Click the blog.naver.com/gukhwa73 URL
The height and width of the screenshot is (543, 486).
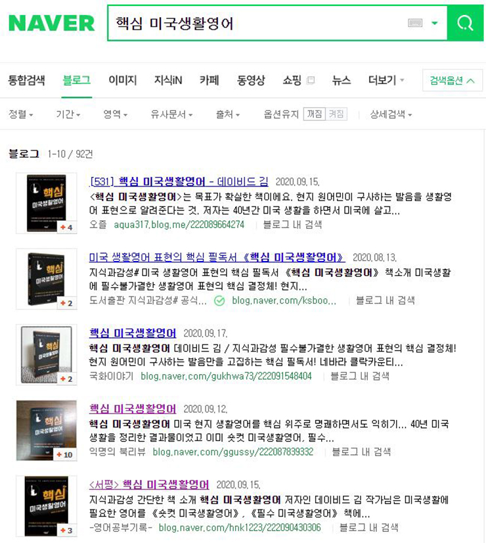(x=226, y=376)
